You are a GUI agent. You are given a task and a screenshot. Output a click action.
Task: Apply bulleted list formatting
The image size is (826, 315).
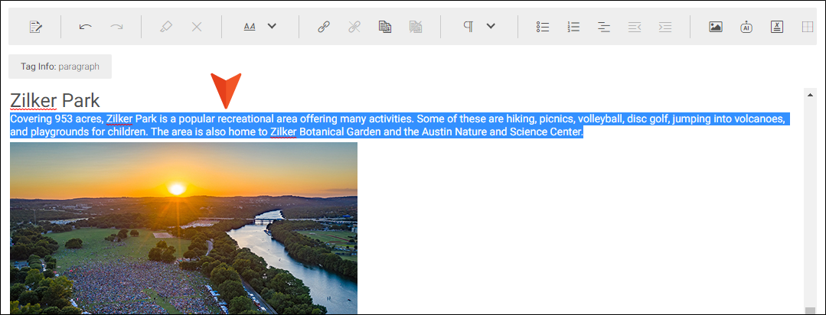[x=543, y=27]
